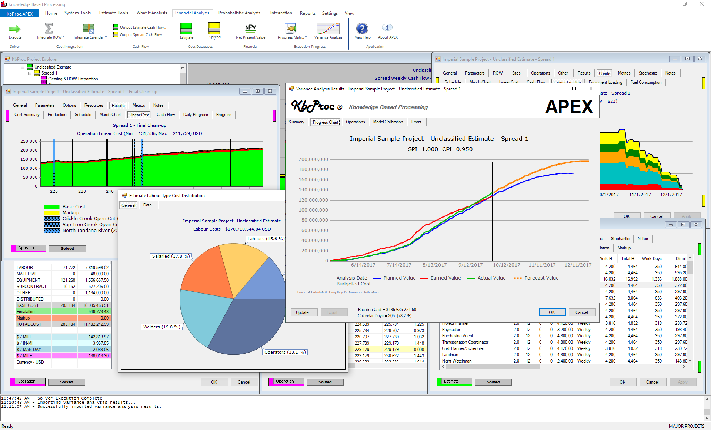Open the About APEX info icon

387,29
